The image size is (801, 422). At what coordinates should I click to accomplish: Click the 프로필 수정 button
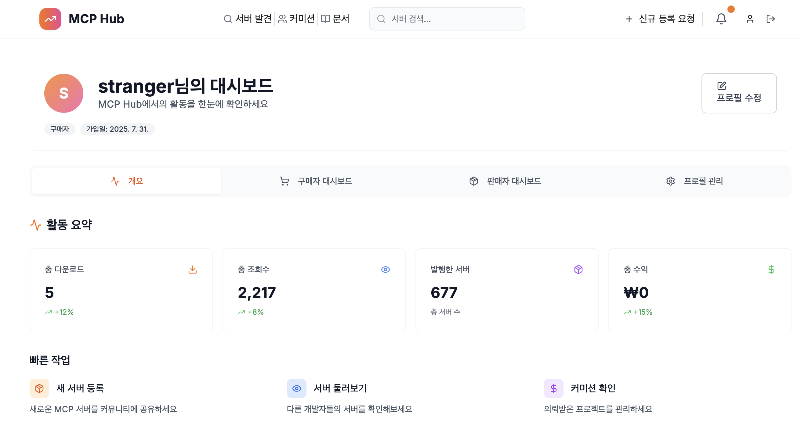click(738, 93)
